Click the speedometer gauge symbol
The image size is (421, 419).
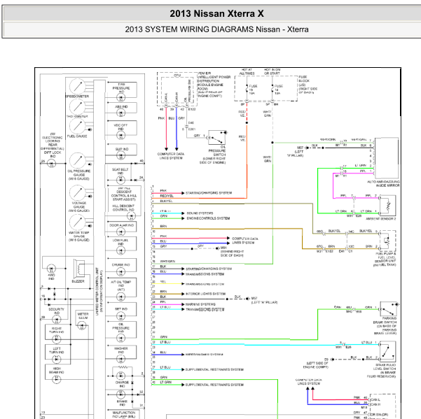pos(77,87)
